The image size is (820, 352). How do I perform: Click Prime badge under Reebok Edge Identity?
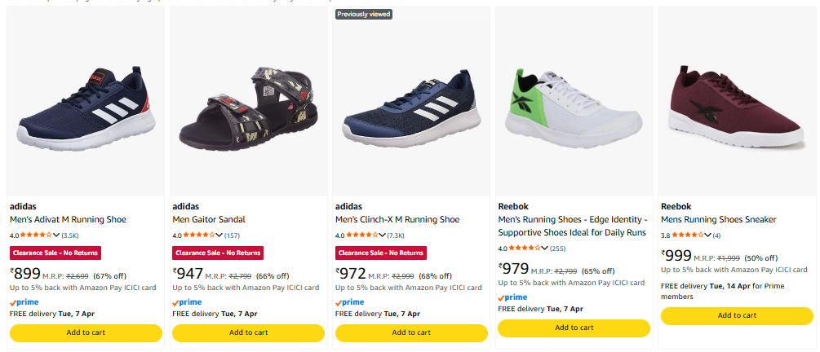click(512, 297)
